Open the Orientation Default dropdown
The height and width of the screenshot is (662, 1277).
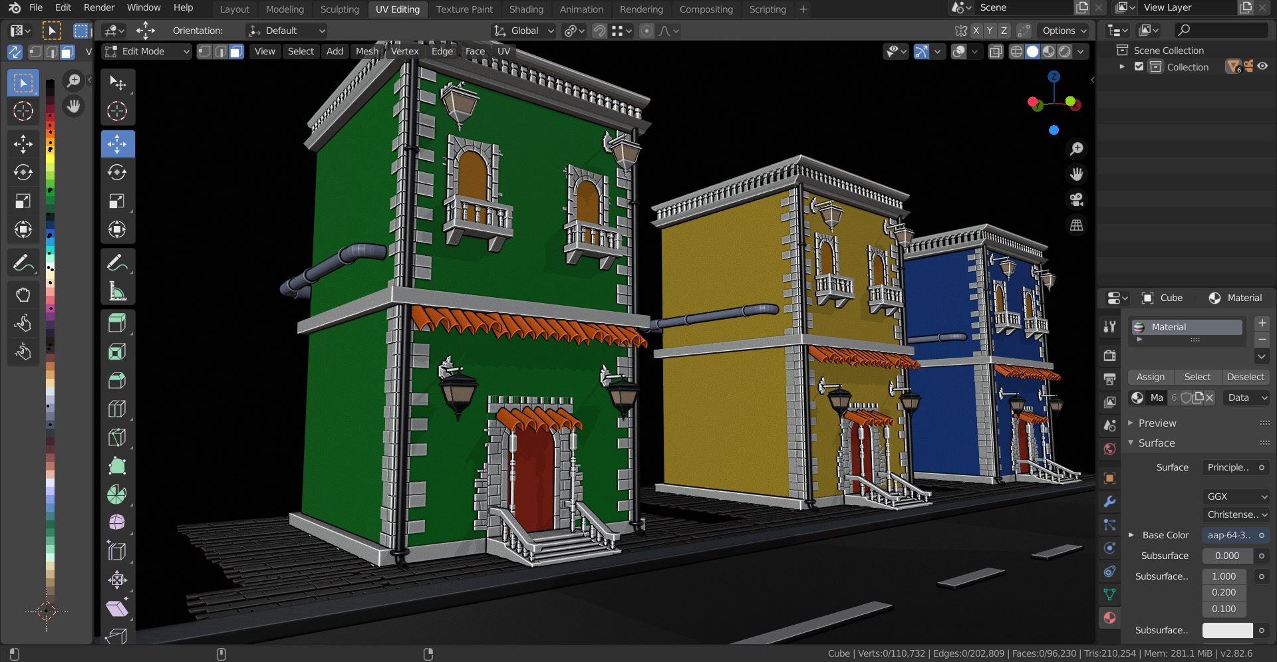click(x=287, y=31)
